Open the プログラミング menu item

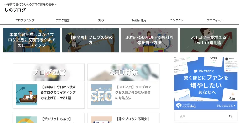tap(25, 20)
